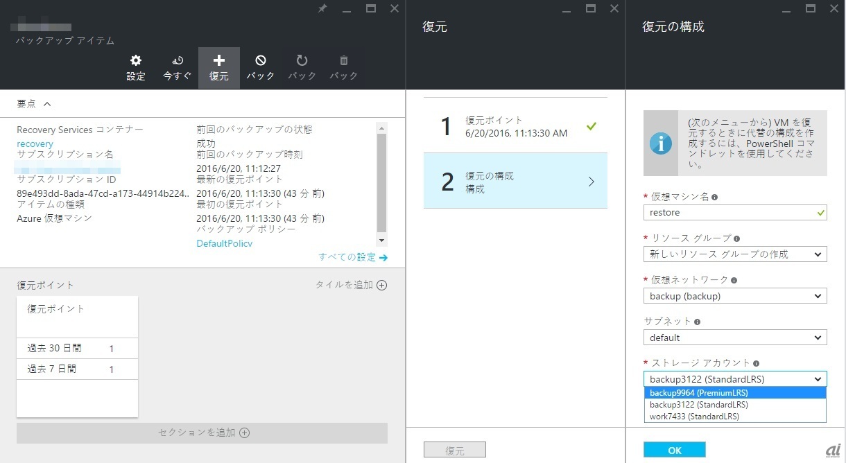Open the サブネット default dropdown
This screenshot has height=463, width=846.
734,338
